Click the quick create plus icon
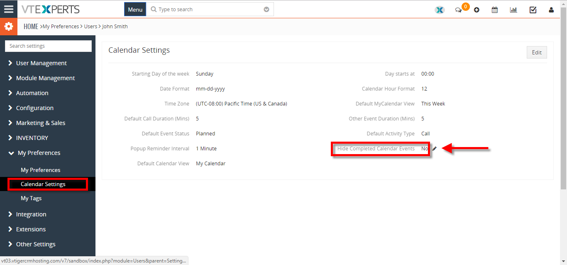The image size is (567, 265). (x=477, y=10)
